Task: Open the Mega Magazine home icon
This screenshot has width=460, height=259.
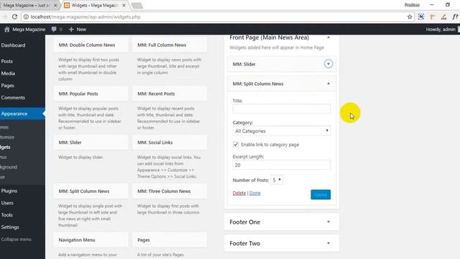Action: click(7, 29)
